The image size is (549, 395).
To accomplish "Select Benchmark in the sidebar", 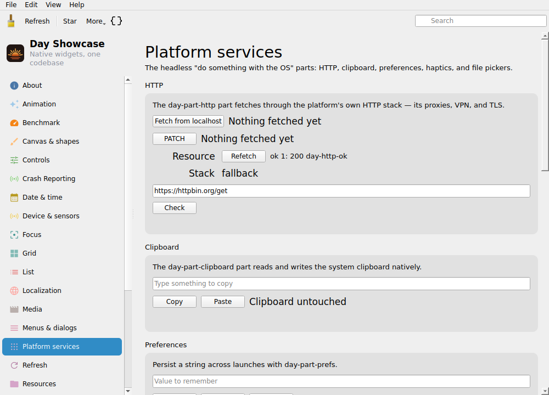I will (x=62, y=123).
